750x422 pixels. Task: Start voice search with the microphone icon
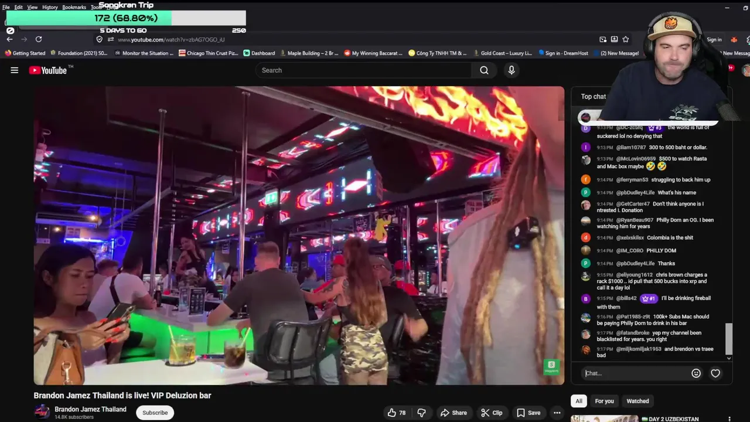[x=512, y=70]
